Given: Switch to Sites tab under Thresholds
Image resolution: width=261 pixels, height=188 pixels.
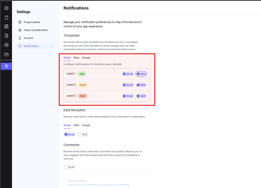Looking at the screenshot, I should pos(76,58).
